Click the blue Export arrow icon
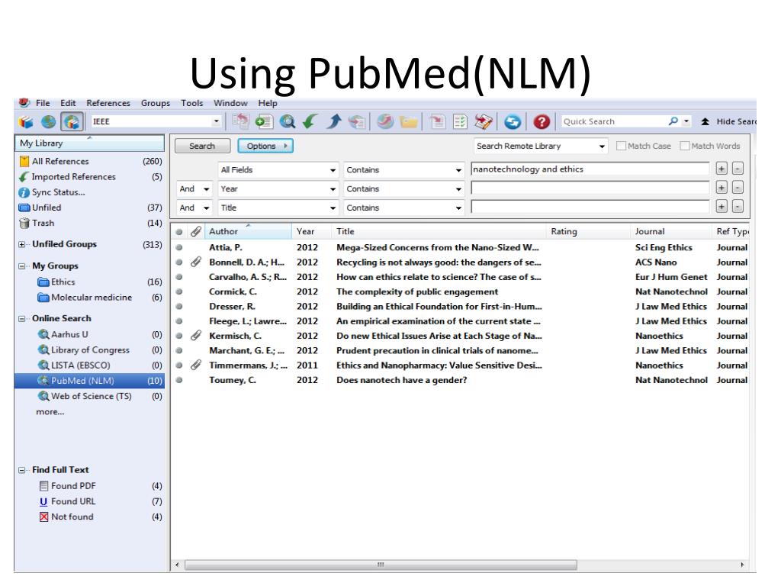 pos(334,121)
